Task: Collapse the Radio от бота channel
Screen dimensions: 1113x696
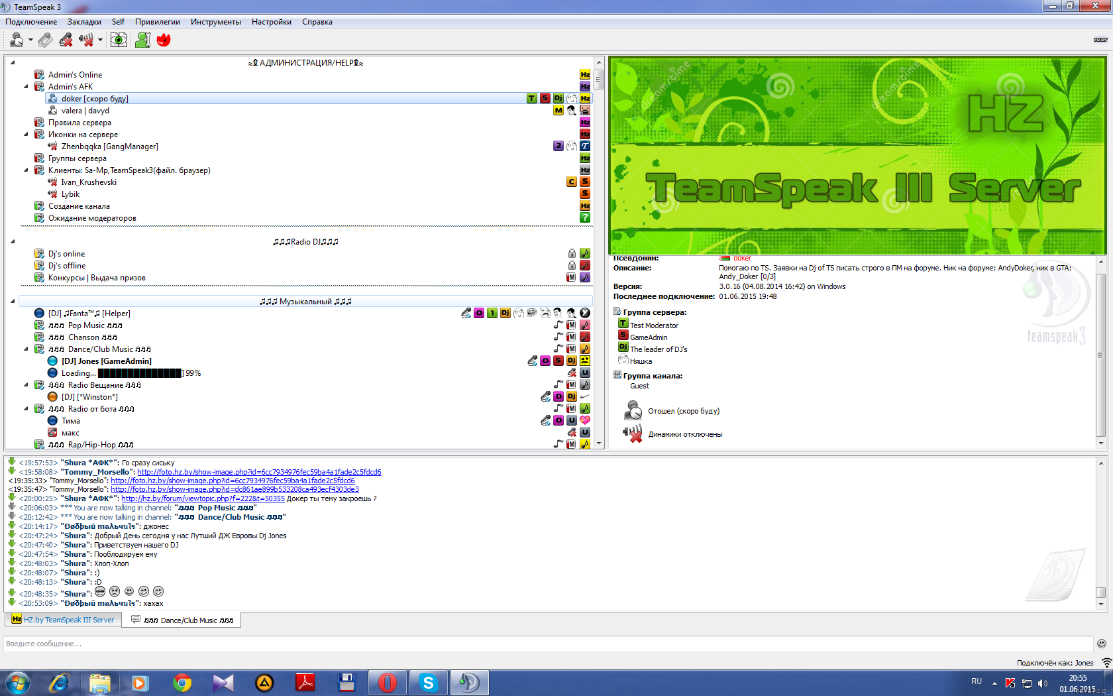Action: pos(26,409)
